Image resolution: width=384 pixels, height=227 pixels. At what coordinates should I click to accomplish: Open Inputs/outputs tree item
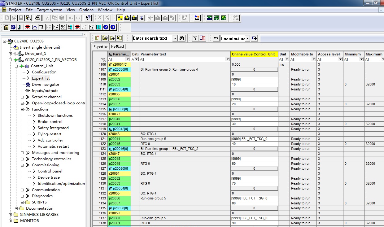(45, 91)
